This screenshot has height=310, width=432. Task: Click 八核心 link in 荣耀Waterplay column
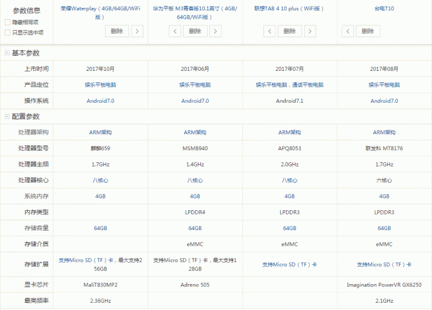[100, 180]
